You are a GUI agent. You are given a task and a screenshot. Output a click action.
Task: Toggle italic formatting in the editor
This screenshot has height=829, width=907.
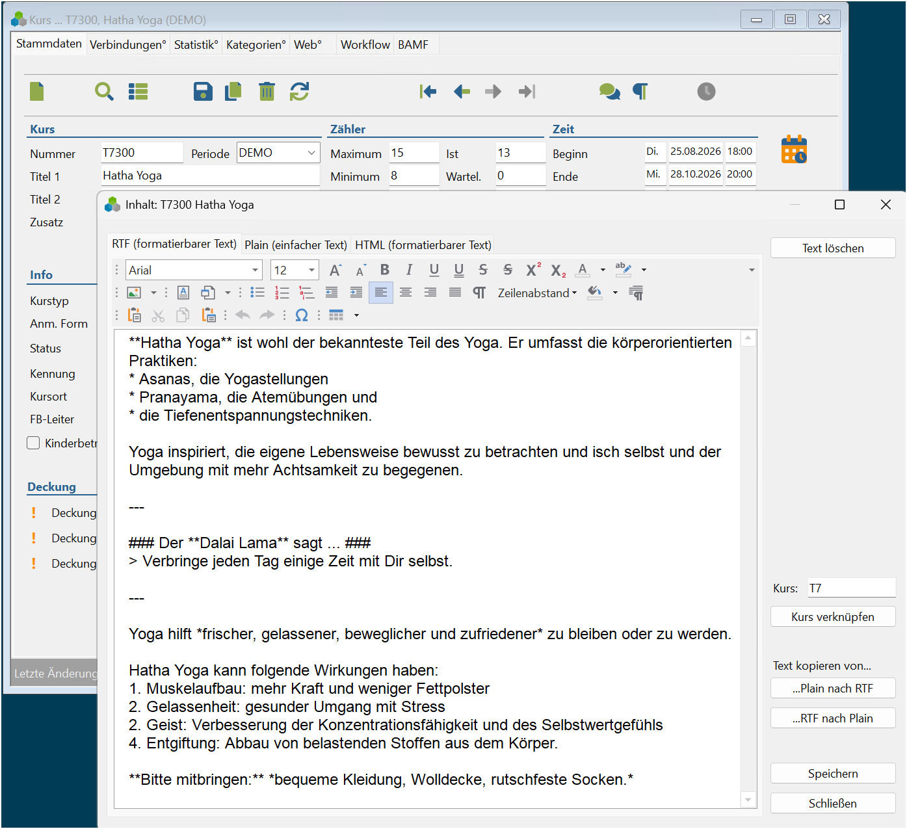[409, 270]
